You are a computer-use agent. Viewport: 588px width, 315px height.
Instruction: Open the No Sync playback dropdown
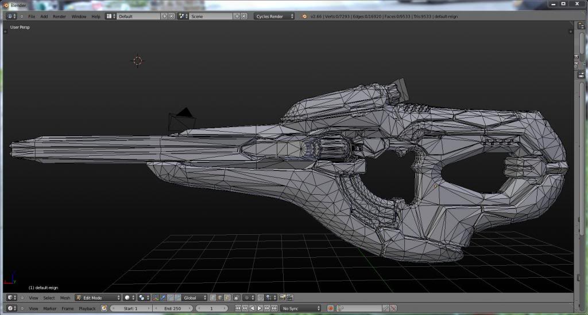coord(300,308)
